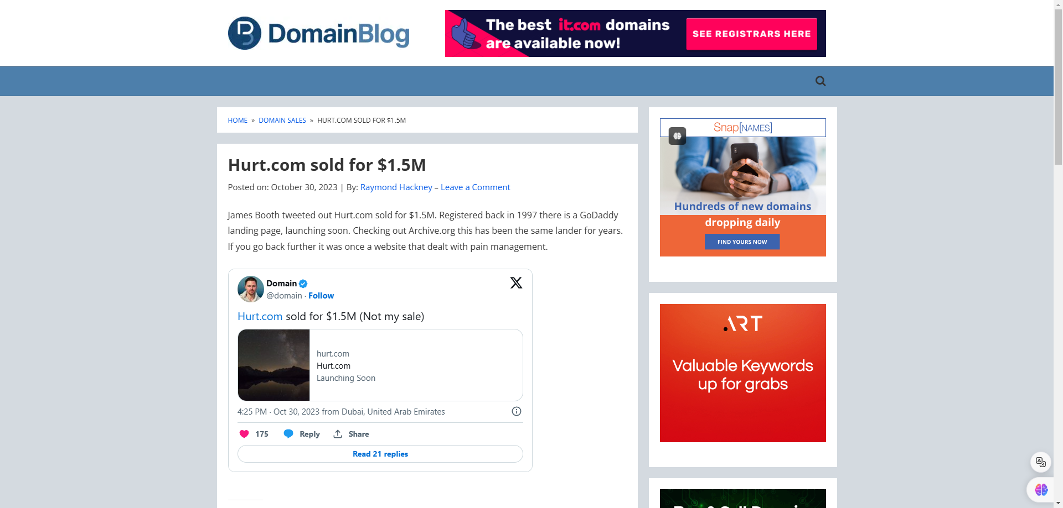Click SEE REGISTRARS HERE button
Image resolution: width=1063 pixels, height=508 pixels.
coord(752,34)
